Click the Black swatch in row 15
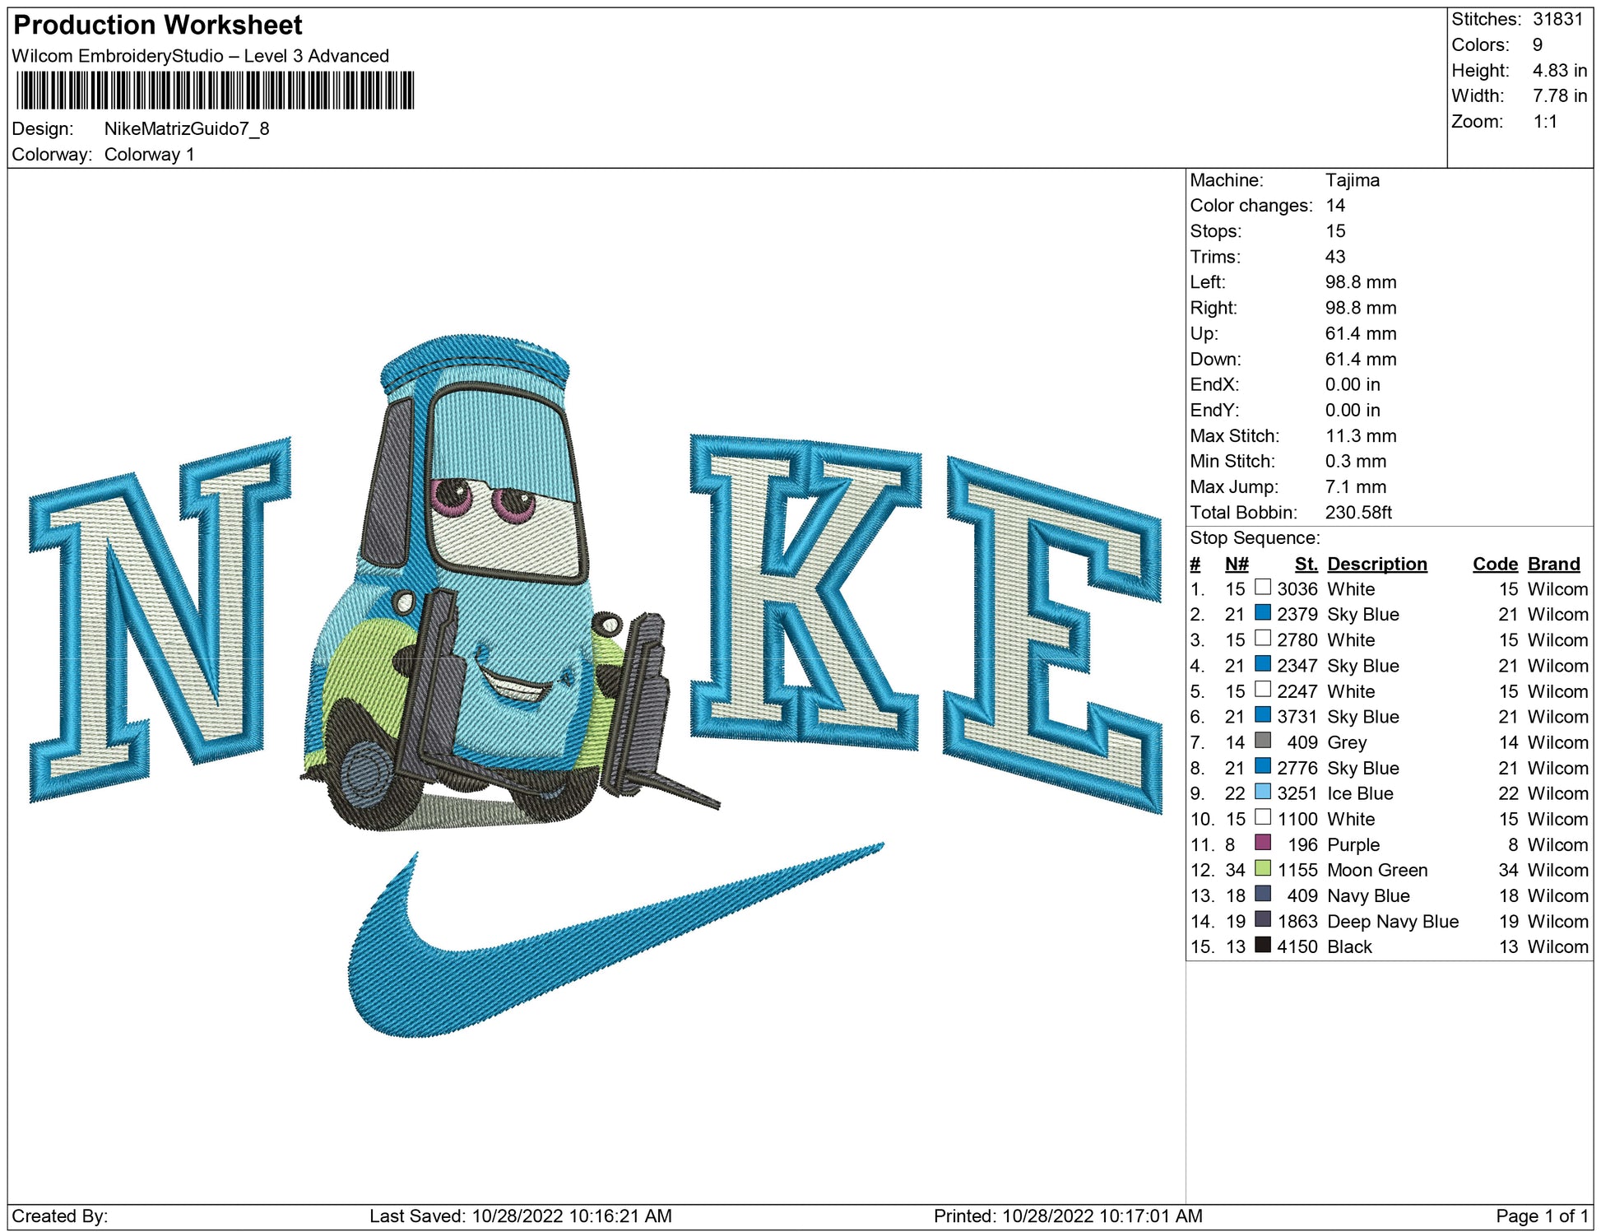The image size is (1601, 1232). tap(1262, 945)
